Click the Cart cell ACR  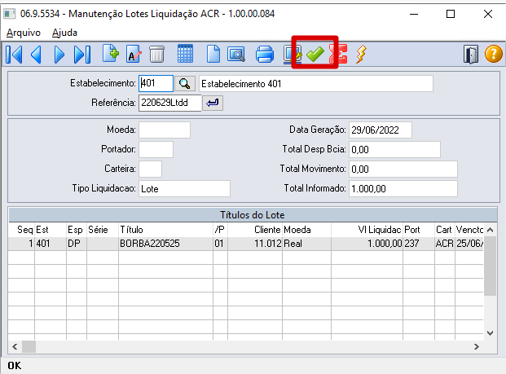[445, 244]
